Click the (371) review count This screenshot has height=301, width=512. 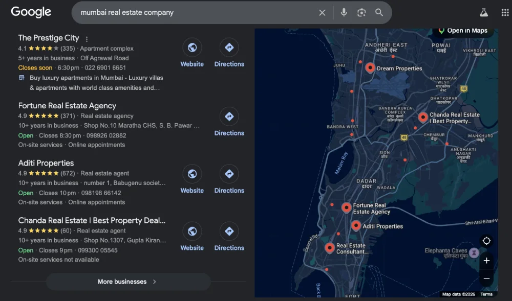tap(68, 115)
